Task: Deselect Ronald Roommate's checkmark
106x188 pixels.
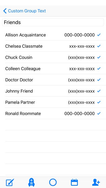Action: tap(99, 113)
